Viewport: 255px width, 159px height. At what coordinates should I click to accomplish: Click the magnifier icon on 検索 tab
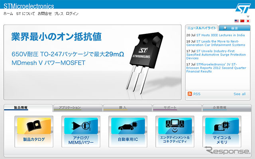(225, 28)
